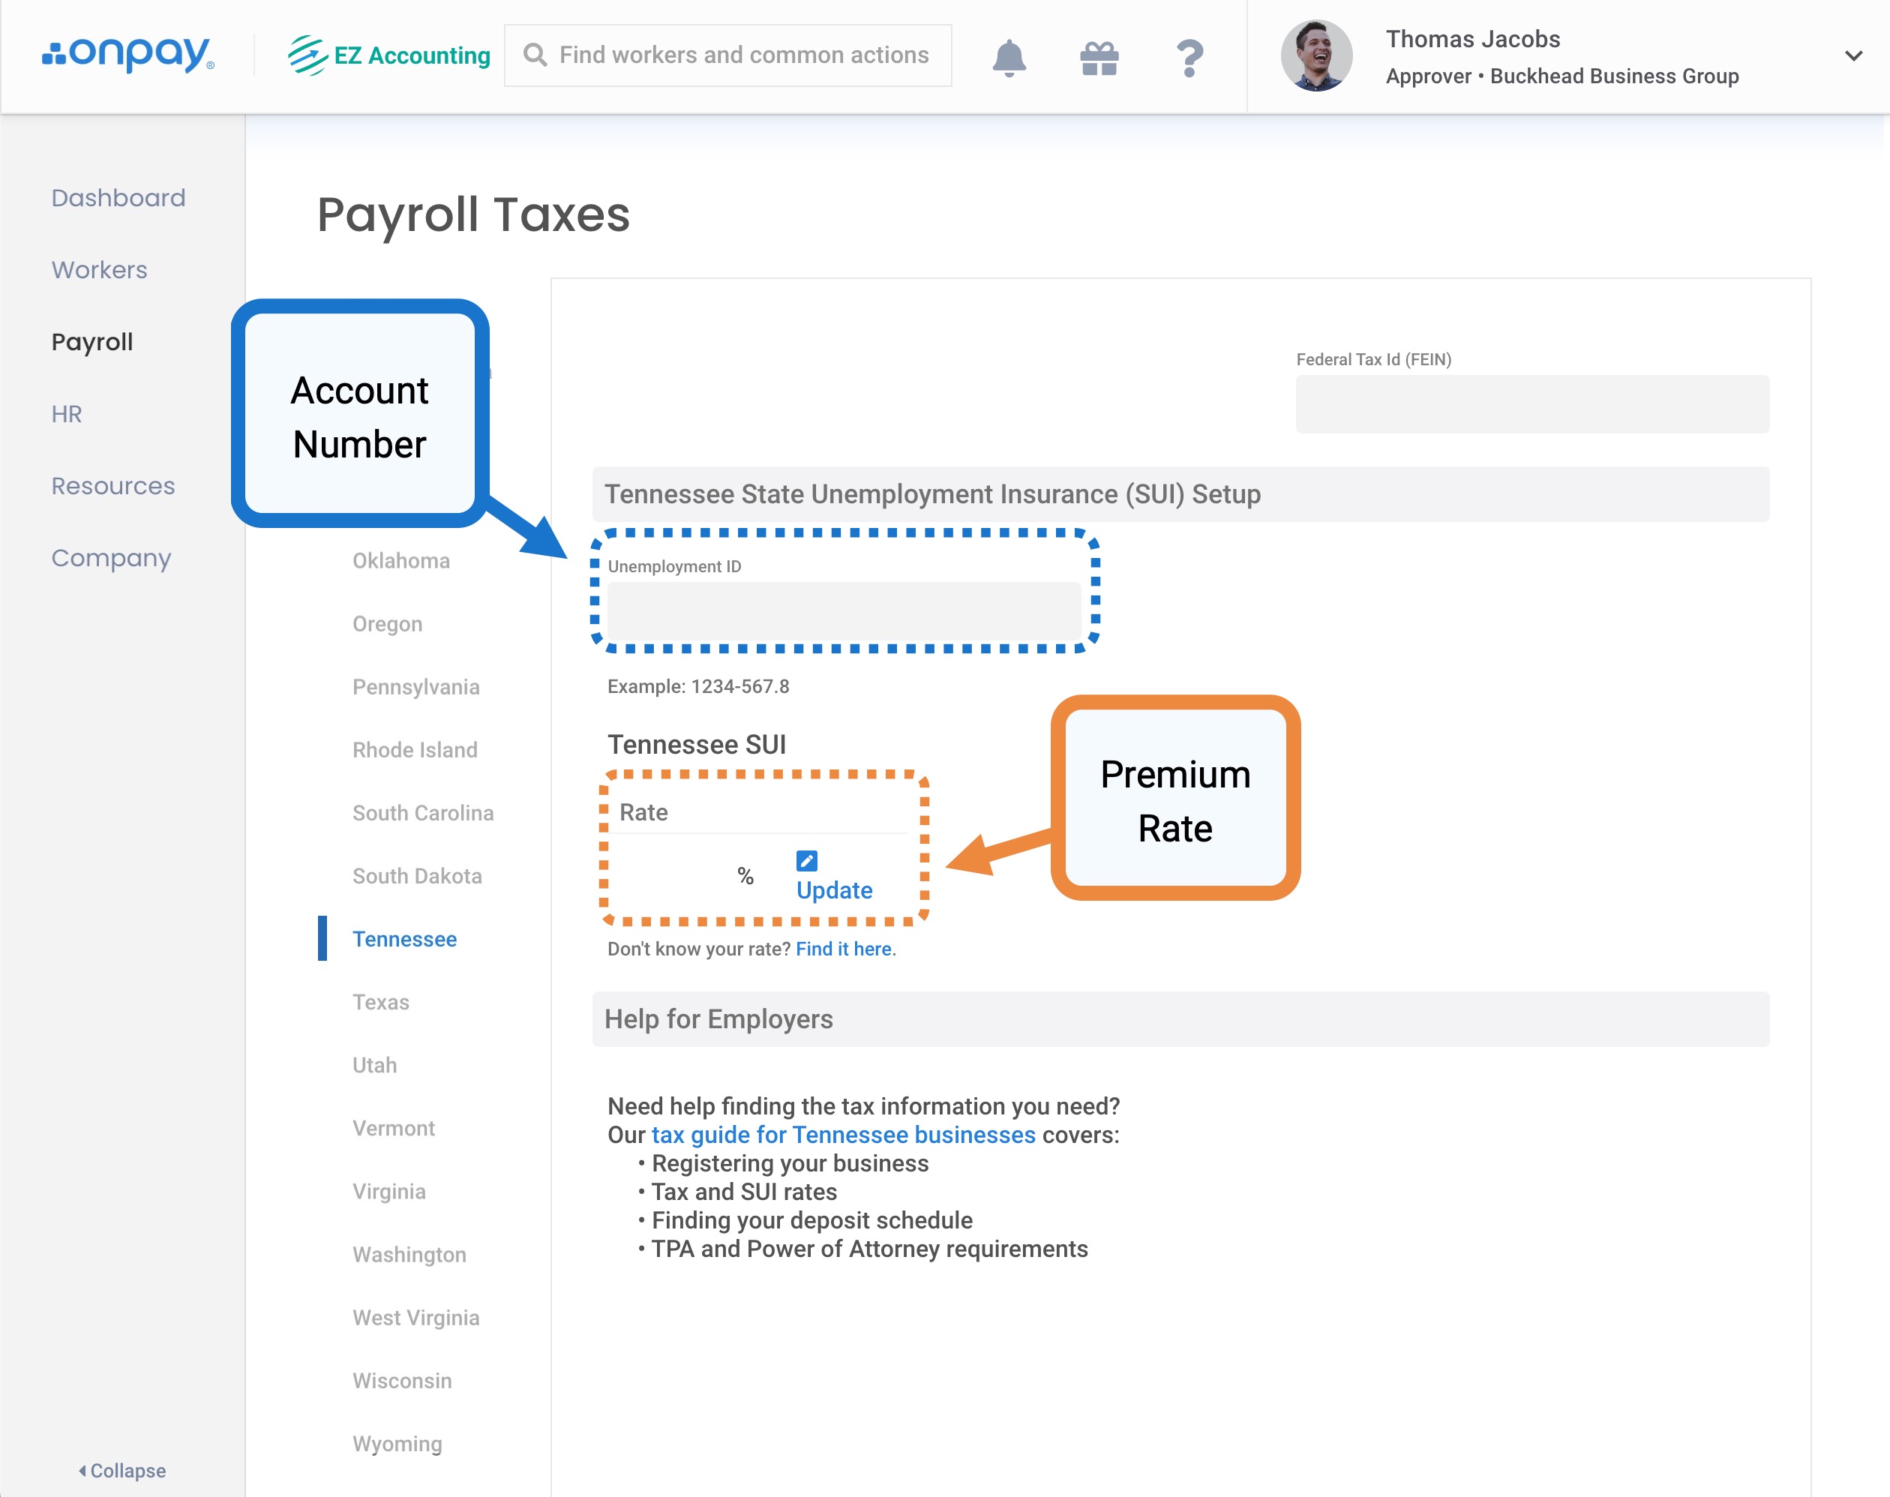This screenshot has width=1890, height=1497.
Task: Click Thomas Jacobs profile photo
Action: coord(1316,56)
